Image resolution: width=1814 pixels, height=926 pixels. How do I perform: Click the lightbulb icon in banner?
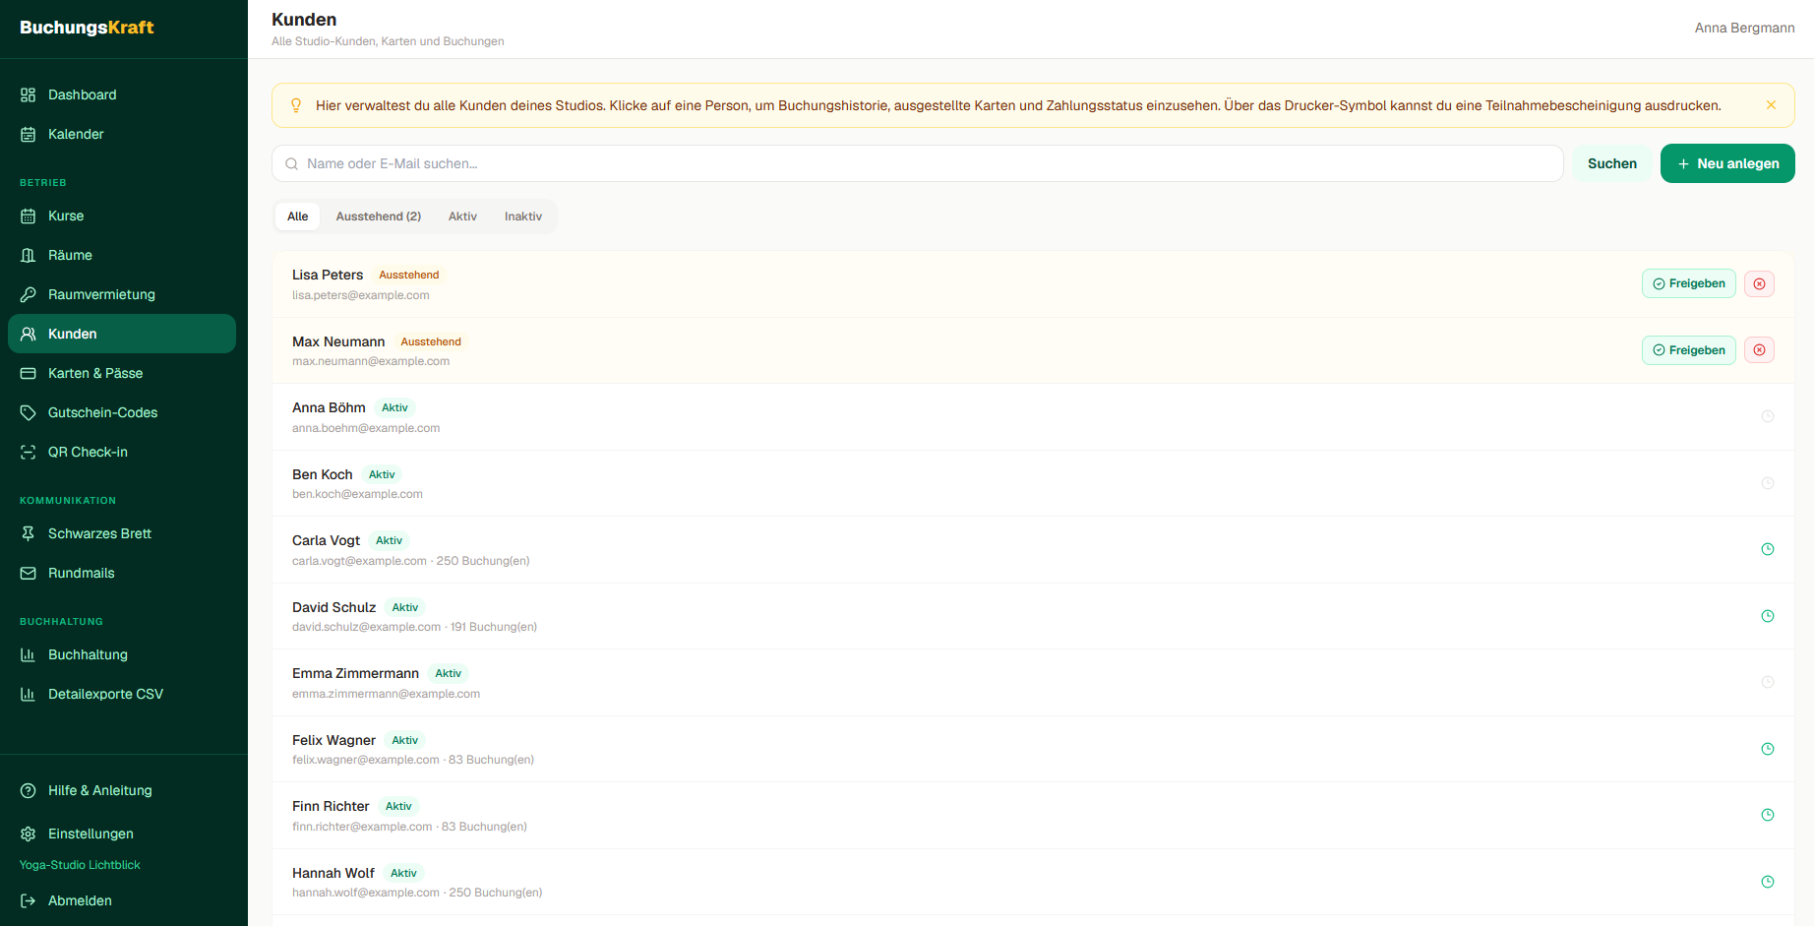[296, 105]
